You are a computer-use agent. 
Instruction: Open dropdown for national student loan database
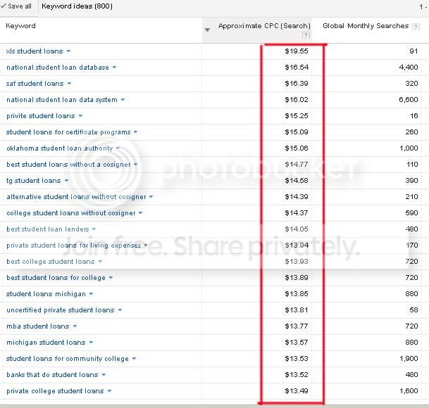point(114,68)
